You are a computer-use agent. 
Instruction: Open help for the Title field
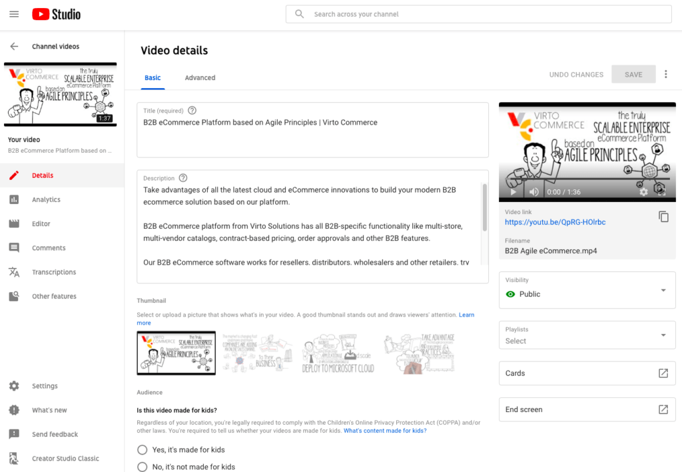tap(192, 111)
